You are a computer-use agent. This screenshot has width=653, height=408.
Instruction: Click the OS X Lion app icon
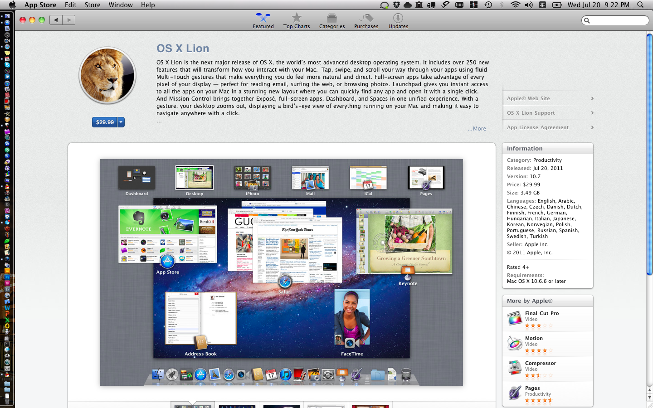pos(107,76)
